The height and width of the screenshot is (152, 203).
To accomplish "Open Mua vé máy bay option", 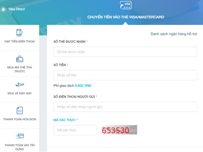I will (x=20, y=93).
